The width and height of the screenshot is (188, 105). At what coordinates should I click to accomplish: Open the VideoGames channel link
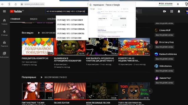[165, 66]
